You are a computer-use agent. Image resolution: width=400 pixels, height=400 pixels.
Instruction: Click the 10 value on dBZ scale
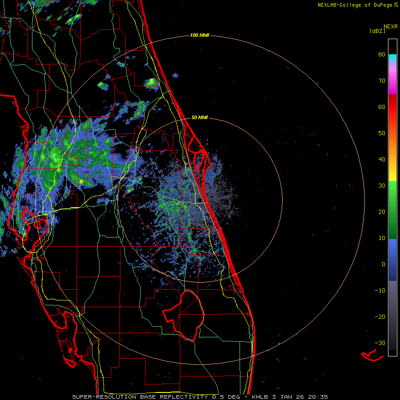point(382,238)
